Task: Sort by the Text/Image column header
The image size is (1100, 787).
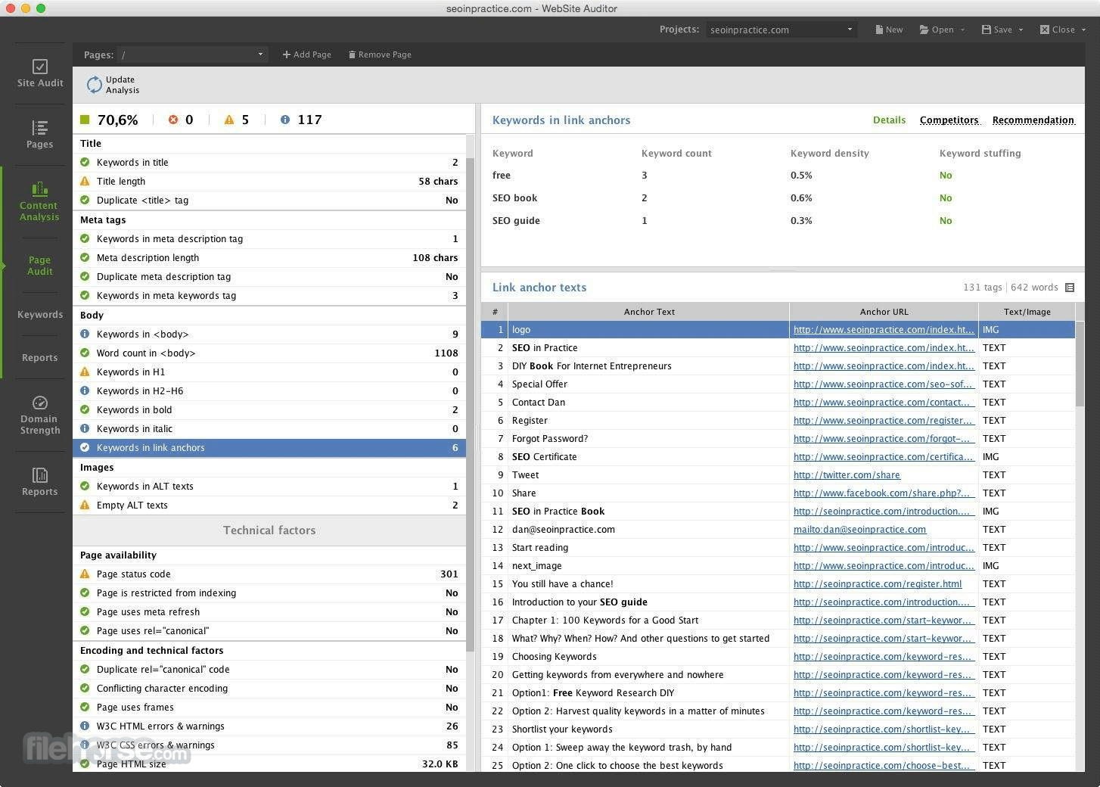Action: point(1027,312)
